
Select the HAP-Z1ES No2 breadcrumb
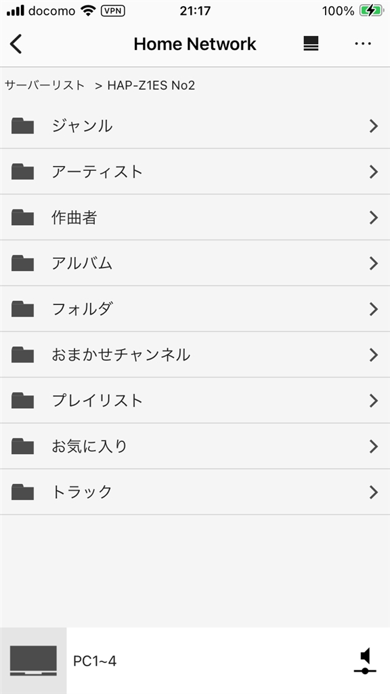(151, 85)
